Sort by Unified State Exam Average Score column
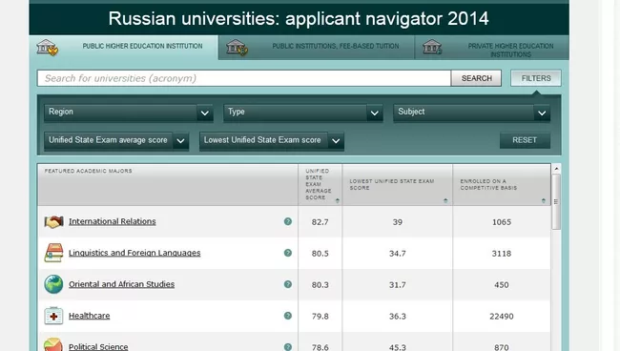This screenshot has width=620, height=351. [x=338, y=201]
